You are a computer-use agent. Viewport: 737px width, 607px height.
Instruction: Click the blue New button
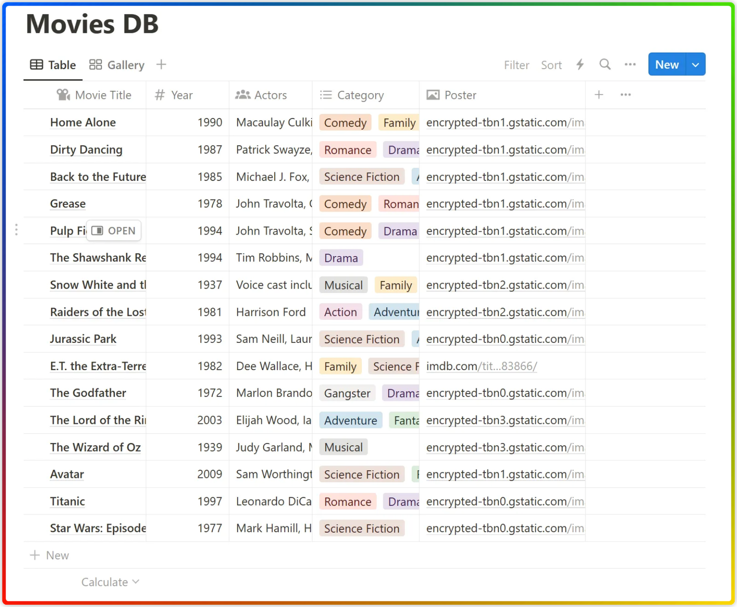(666, 65)
